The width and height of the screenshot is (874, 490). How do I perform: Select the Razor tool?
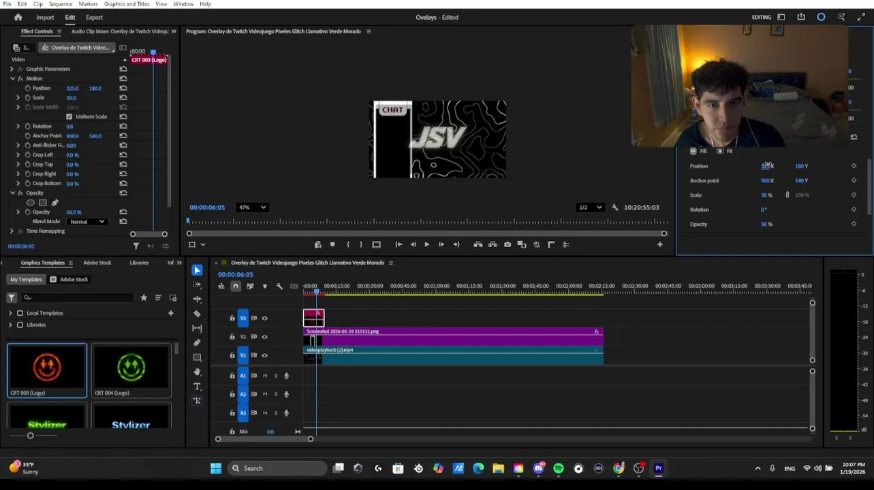197,314
